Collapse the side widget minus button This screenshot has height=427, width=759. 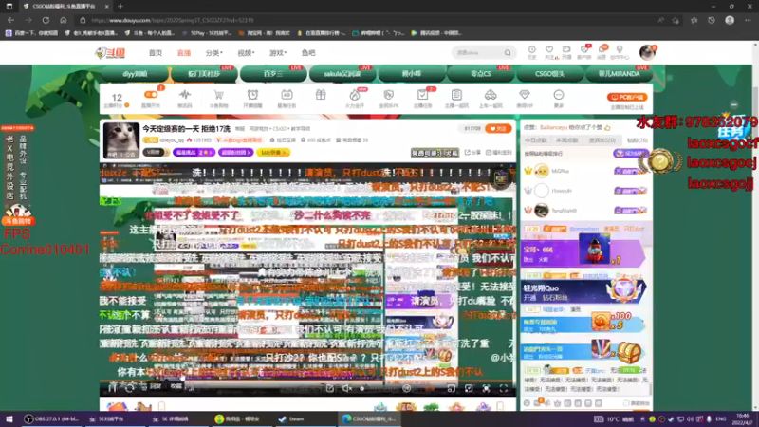coord(733,104)
